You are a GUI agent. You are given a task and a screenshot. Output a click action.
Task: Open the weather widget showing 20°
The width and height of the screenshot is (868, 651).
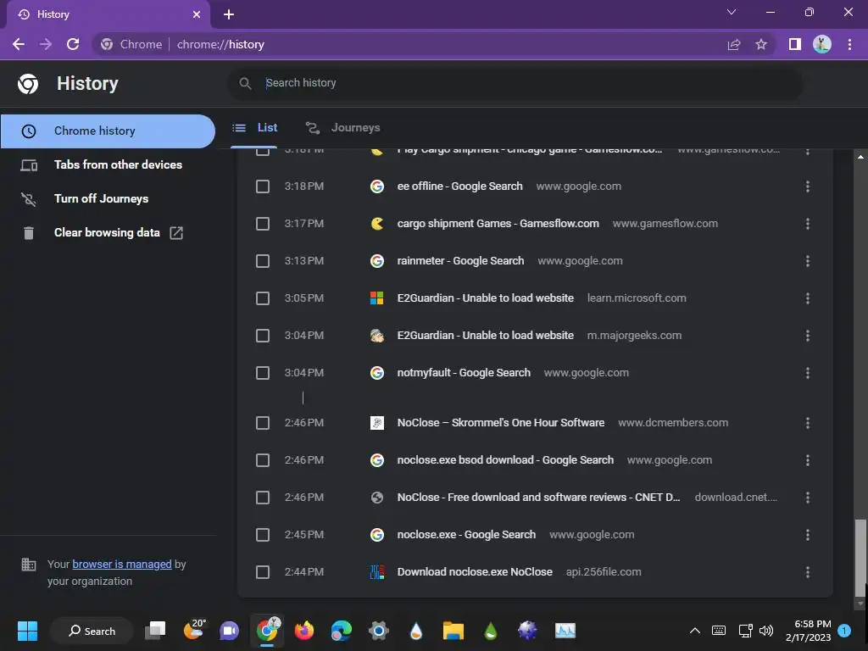(193, 630)
